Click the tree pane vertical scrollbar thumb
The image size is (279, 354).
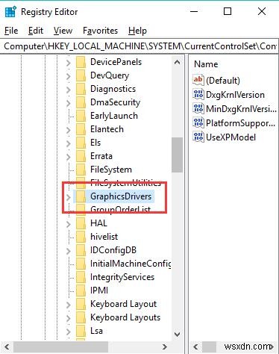[178, 155]
